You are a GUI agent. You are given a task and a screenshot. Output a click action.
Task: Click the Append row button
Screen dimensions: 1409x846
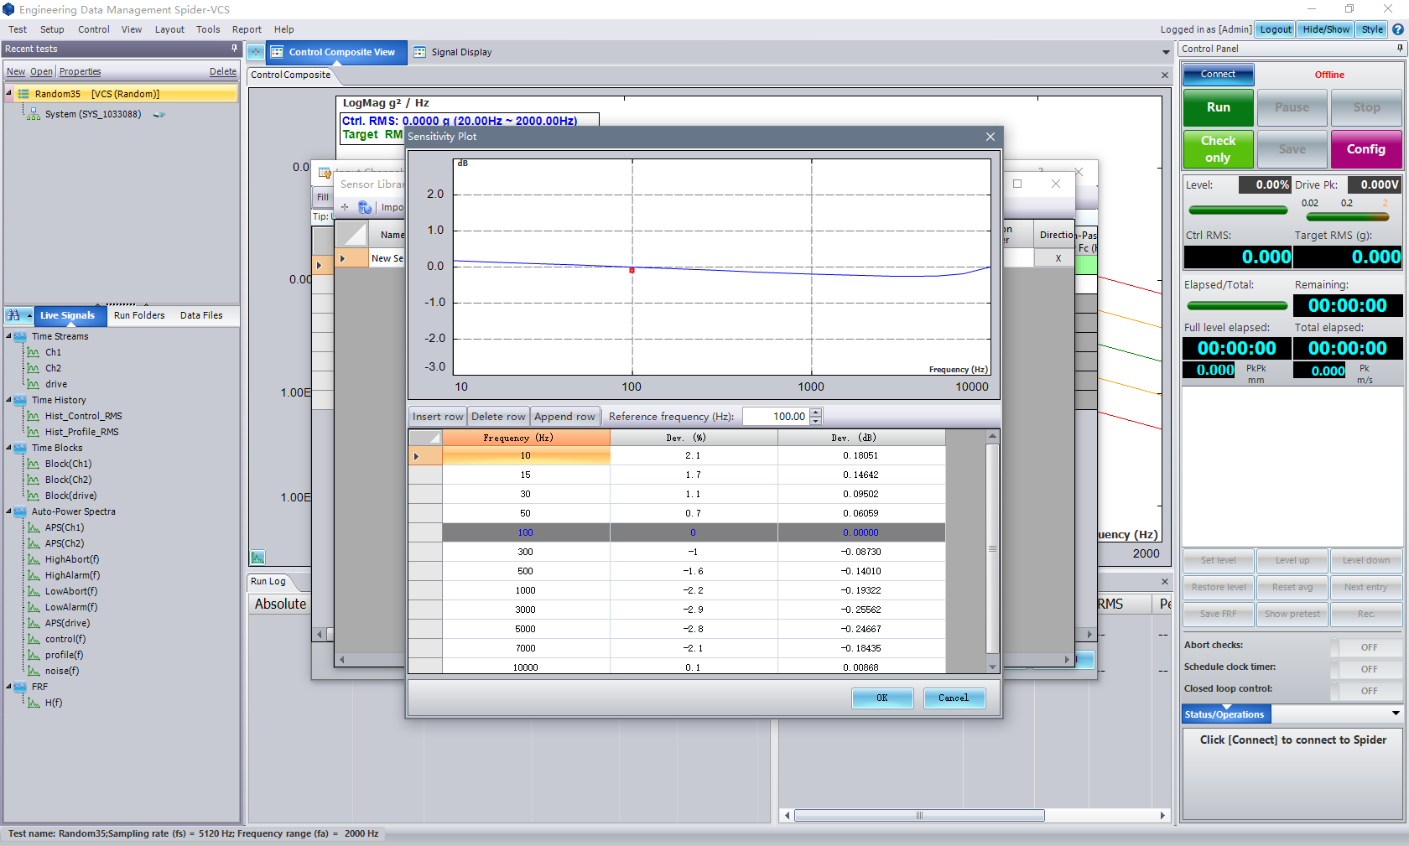(564, 417)
